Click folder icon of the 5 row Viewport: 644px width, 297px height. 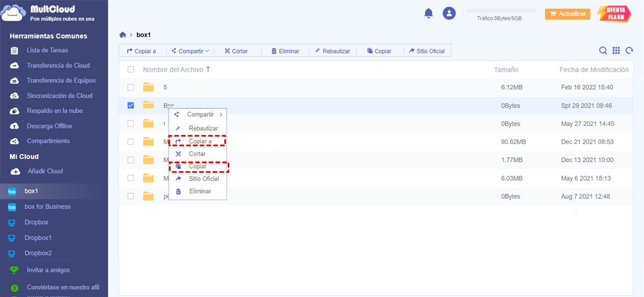[x=148, y=87]
